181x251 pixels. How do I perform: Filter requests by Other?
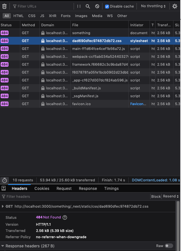coord(122,16)
